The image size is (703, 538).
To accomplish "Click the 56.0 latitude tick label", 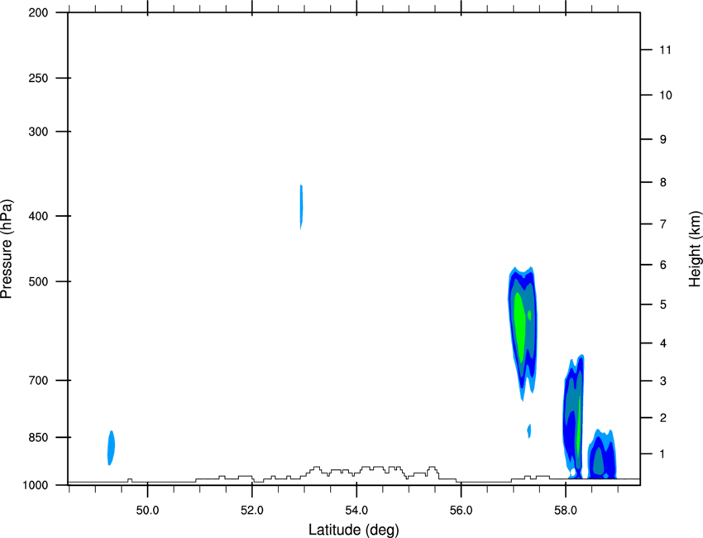I will [461, 511].
